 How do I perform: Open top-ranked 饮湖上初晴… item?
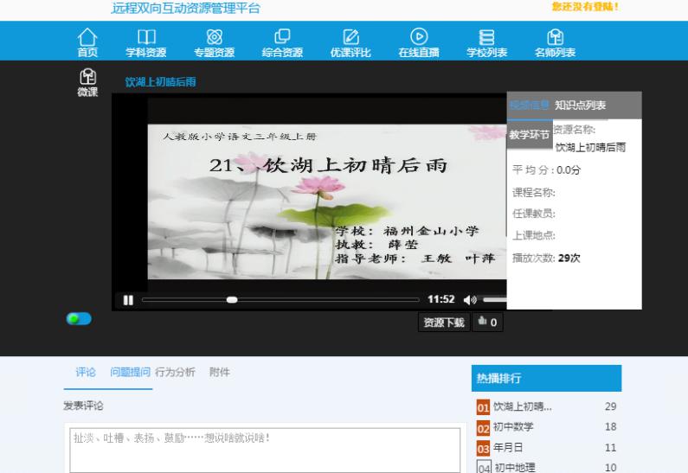(522, 406)
